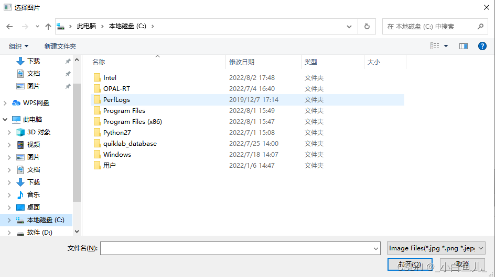Open the more view options arrow

click(x=446, y=46)
